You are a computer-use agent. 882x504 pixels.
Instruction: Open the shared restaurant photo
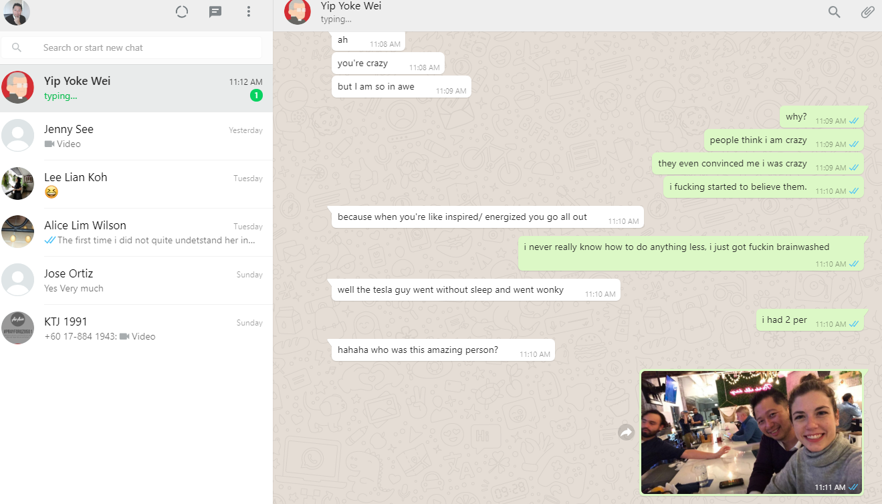751,432
